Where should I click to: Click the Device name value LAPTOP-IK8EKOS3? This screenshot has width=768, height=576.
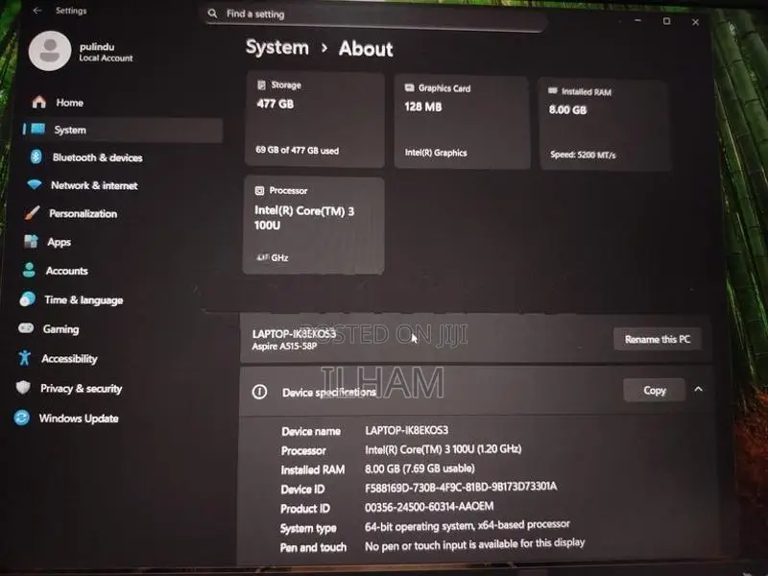point(406,430)
